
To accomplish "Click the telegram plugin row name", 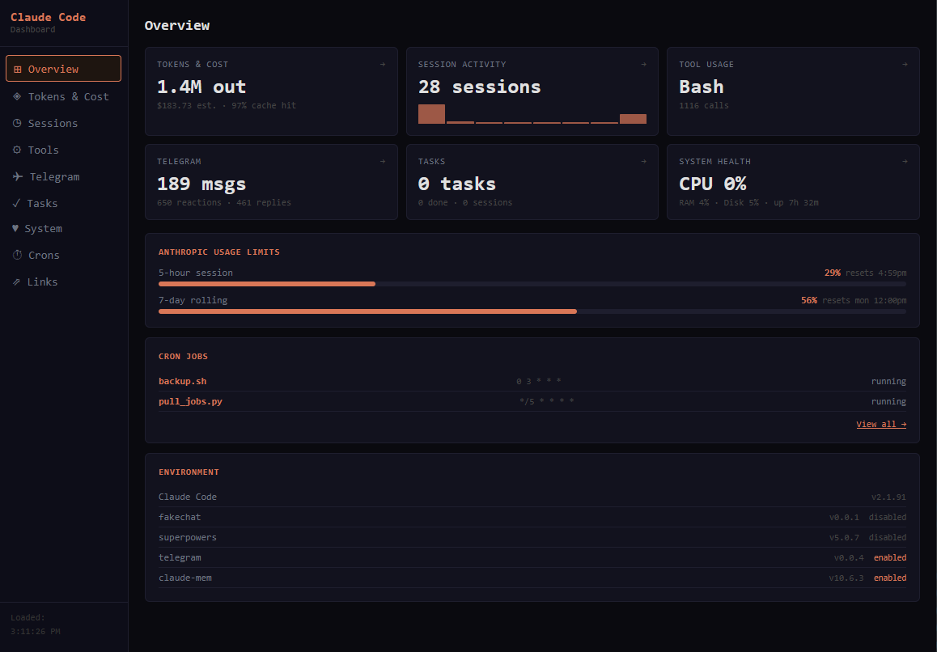I will [x=180, y=557].
